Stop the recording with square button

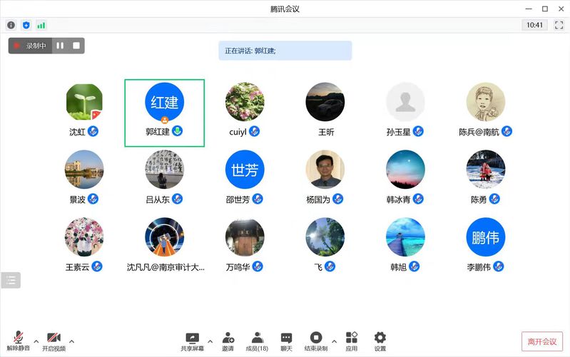point(76,46)
